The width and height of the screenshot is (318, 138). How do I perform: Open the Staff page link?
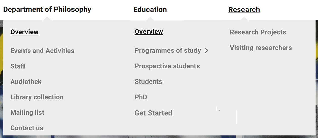click(x=18, y=66)
